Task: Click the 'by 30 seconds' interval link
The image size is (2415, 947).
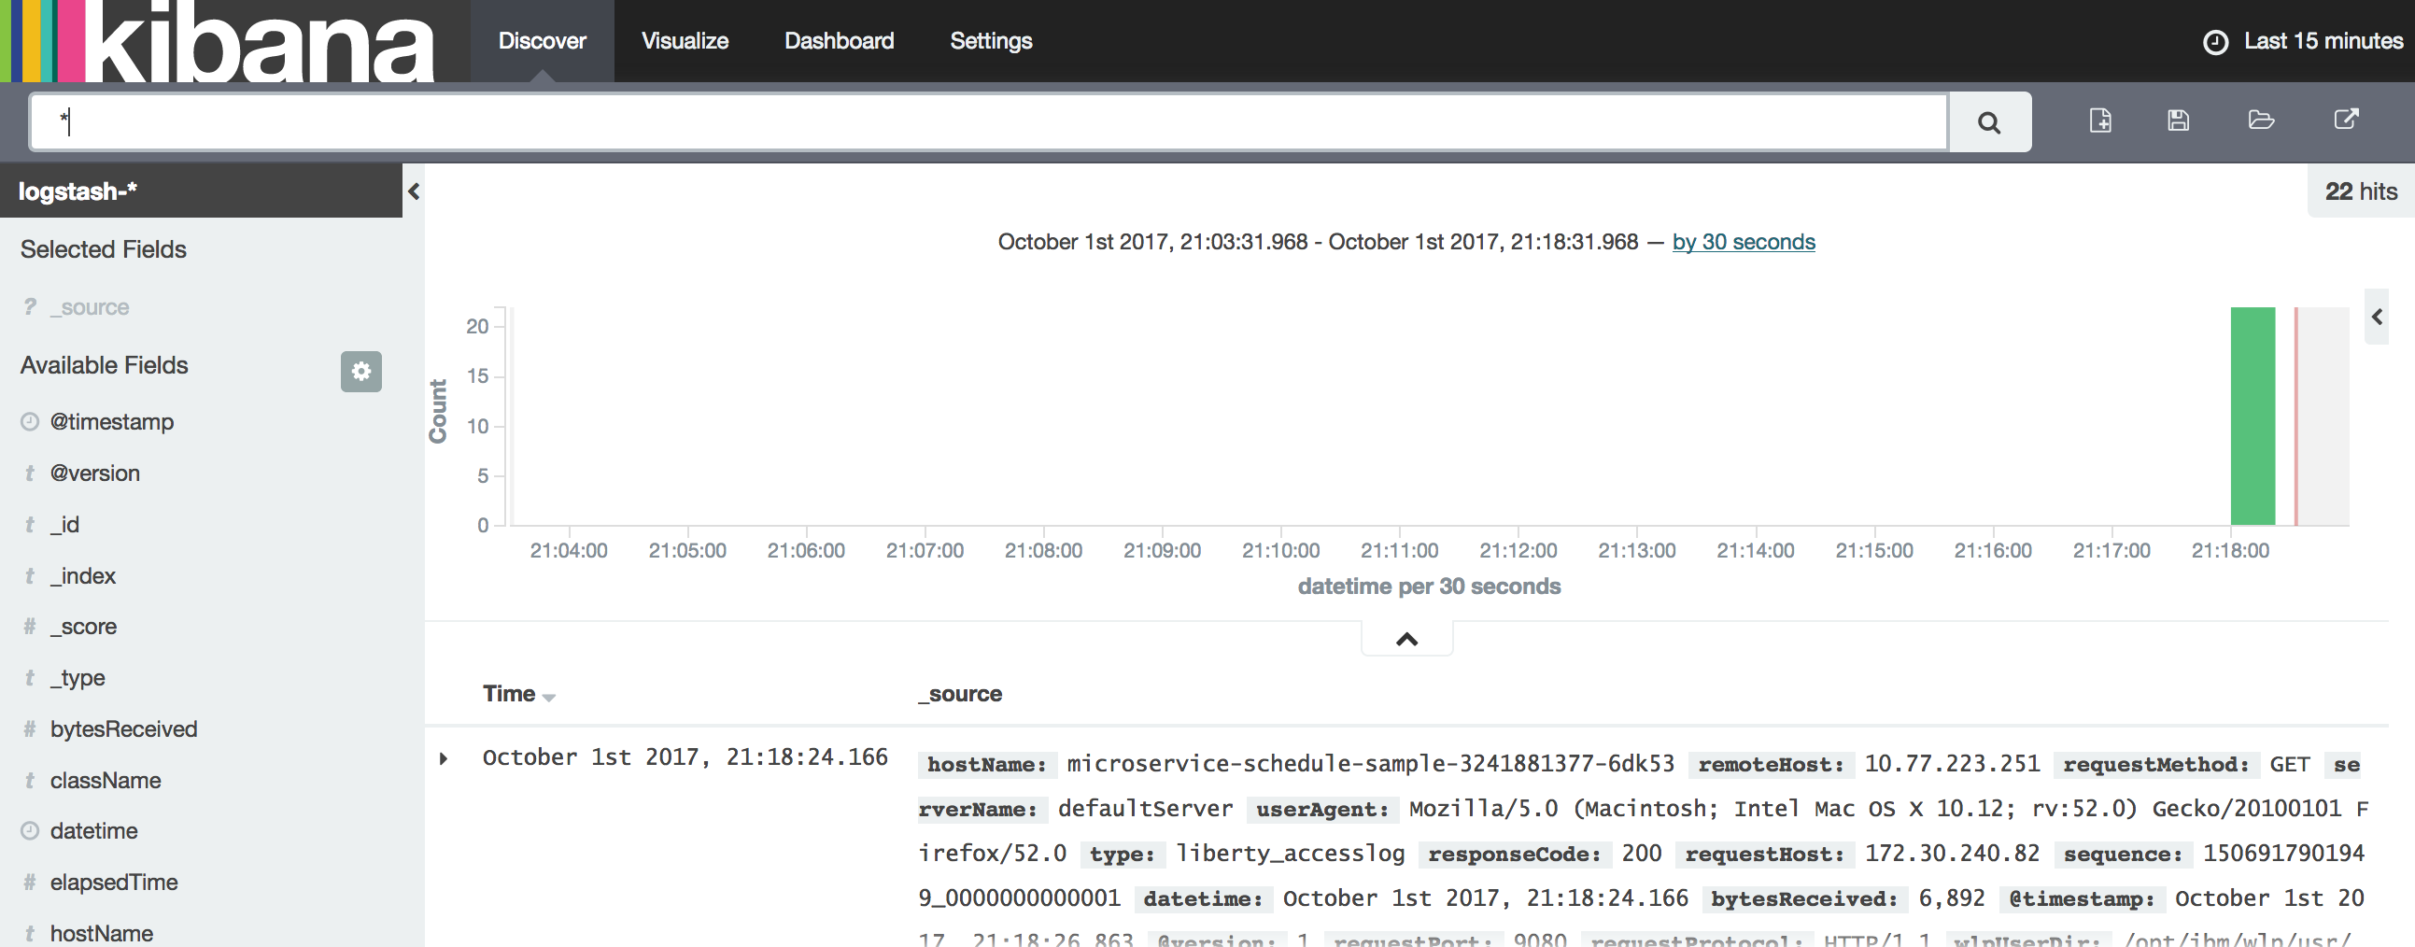Action: coord(1743,242)
